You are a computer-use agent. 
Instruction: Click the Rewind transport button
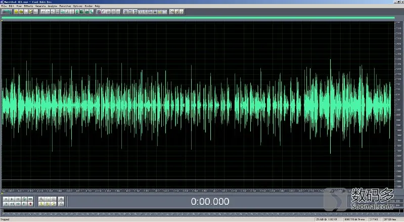12,204
